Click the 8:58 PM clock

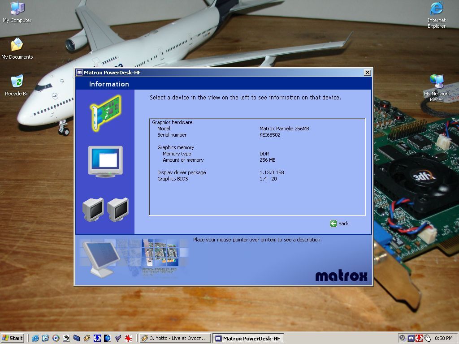tap(443, 338)
